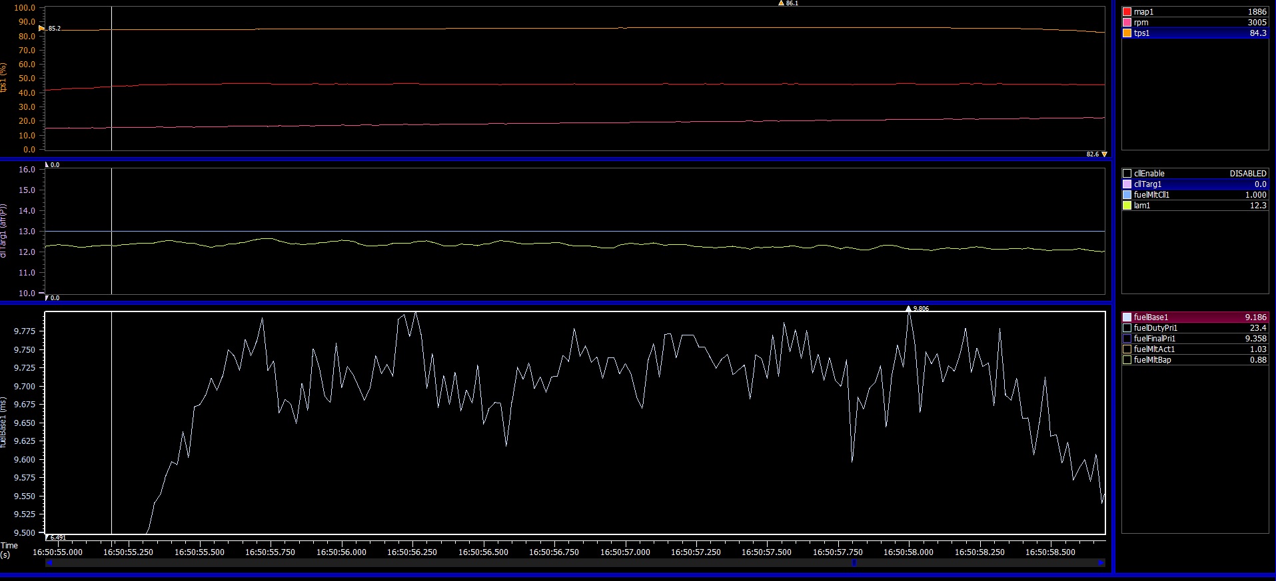This screenshot has height=581, width=1276.
Task: Toggle the fuelFinalPri1 channel checkbox
Action: 1127,339
